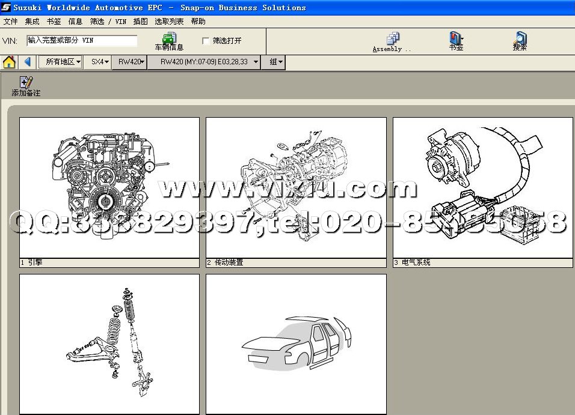Select the 引擎 engine illustration thumbnail

coord(109,187)
